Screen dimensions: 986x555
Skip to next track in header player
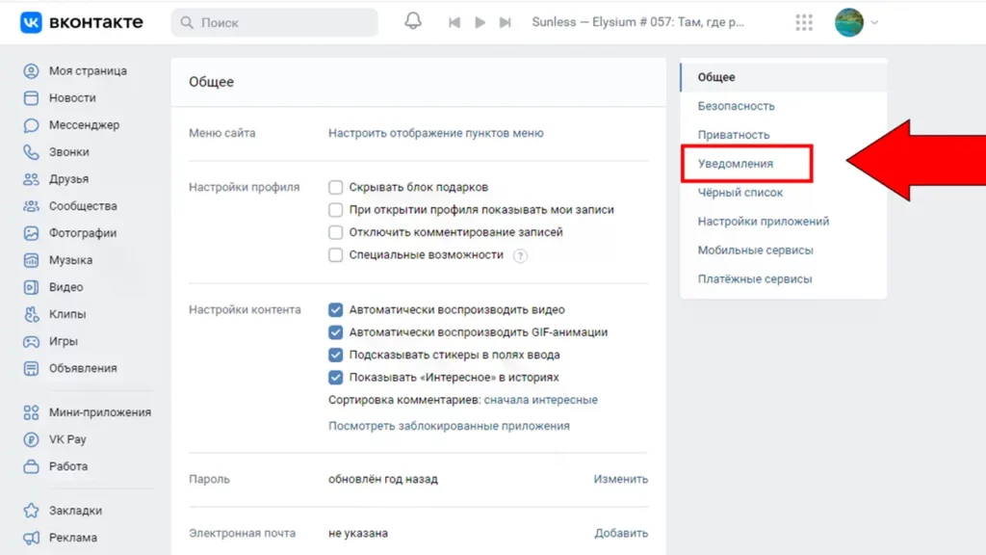tap(505, 22)
